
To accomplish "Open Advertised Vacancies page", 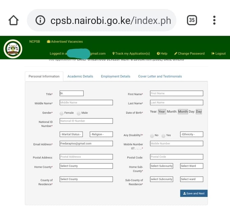I will (x=65, y=41).
